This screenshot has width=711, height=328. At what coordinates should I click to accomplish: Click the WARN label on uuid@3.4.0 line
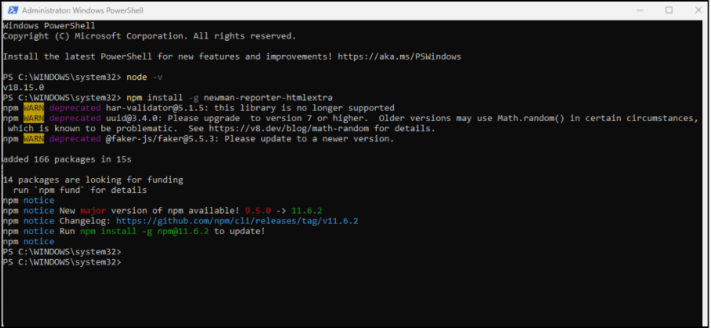[35, 118]
